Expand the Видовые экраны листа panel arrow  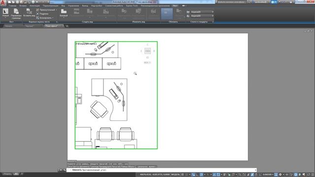click(x=57, y=22)
